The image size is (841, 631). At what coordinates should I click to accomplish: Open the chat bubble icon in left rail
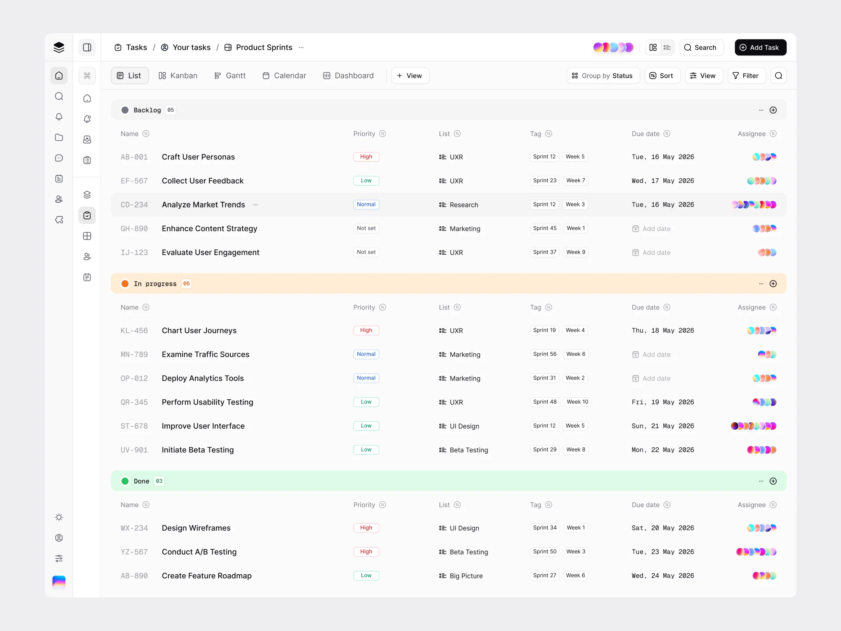[59, 158]
